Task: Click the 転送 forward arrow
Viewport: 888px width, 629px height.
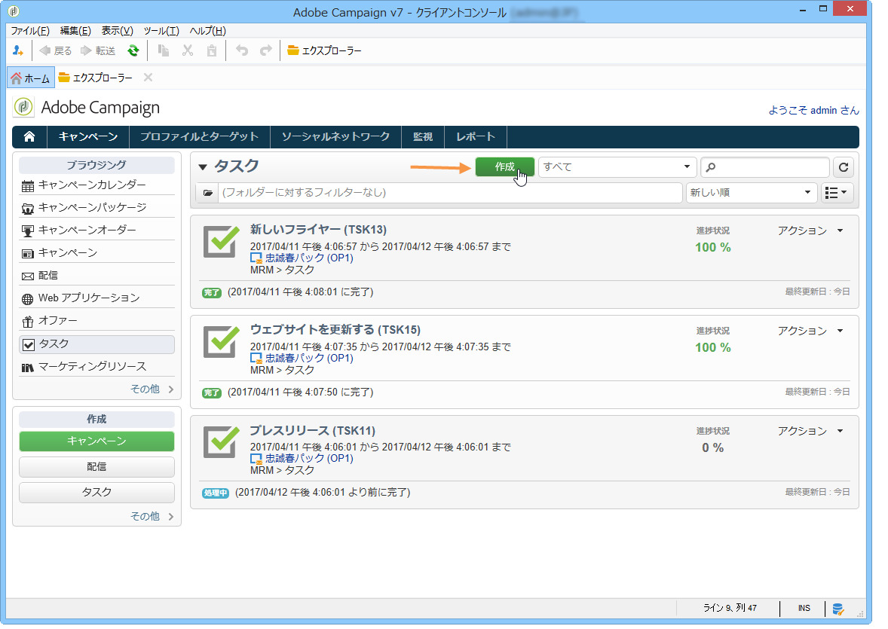Action: pyautogui.click(x=98, y=51)
